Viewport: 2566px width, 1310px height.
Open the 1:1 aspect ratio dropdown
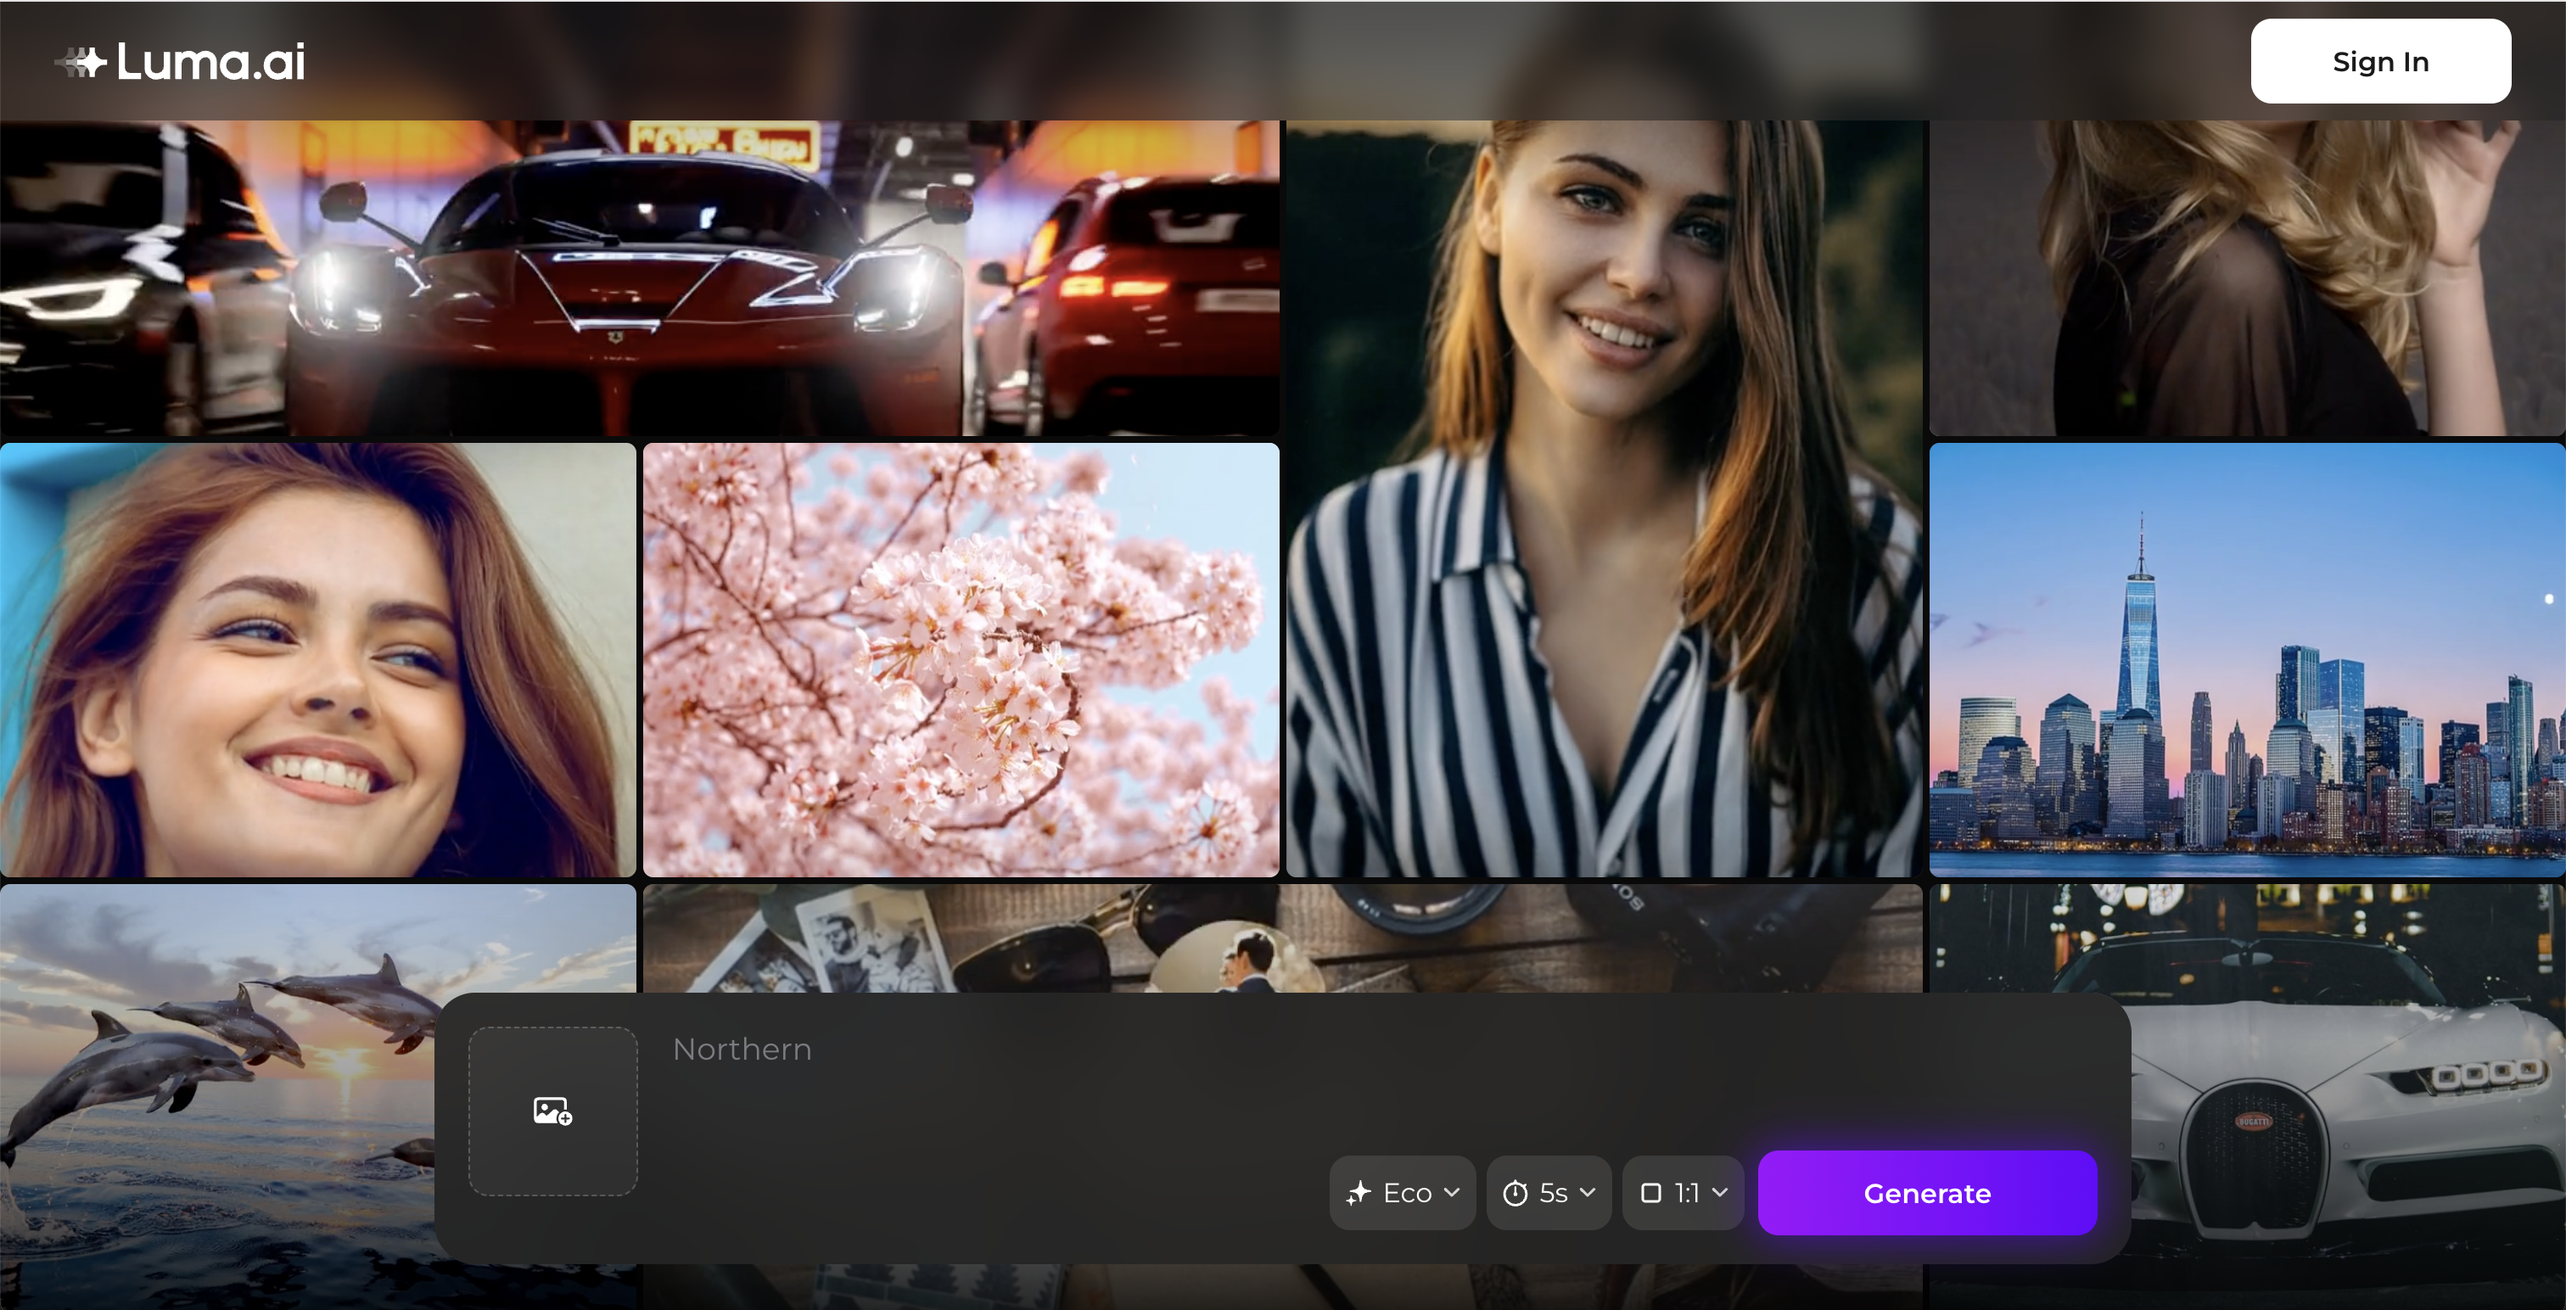pos(1683,1194)
